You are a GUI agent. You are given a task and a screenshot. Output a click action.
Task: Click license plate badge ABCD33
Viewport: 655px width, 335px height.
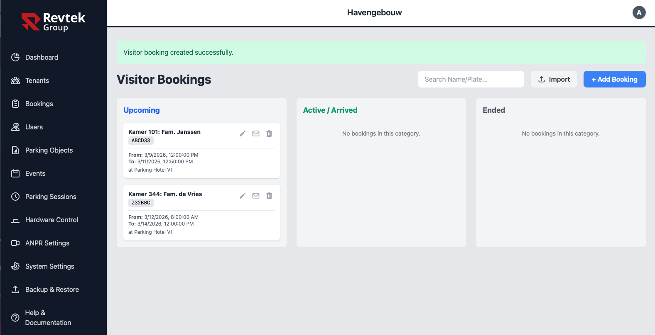(141, 141)
